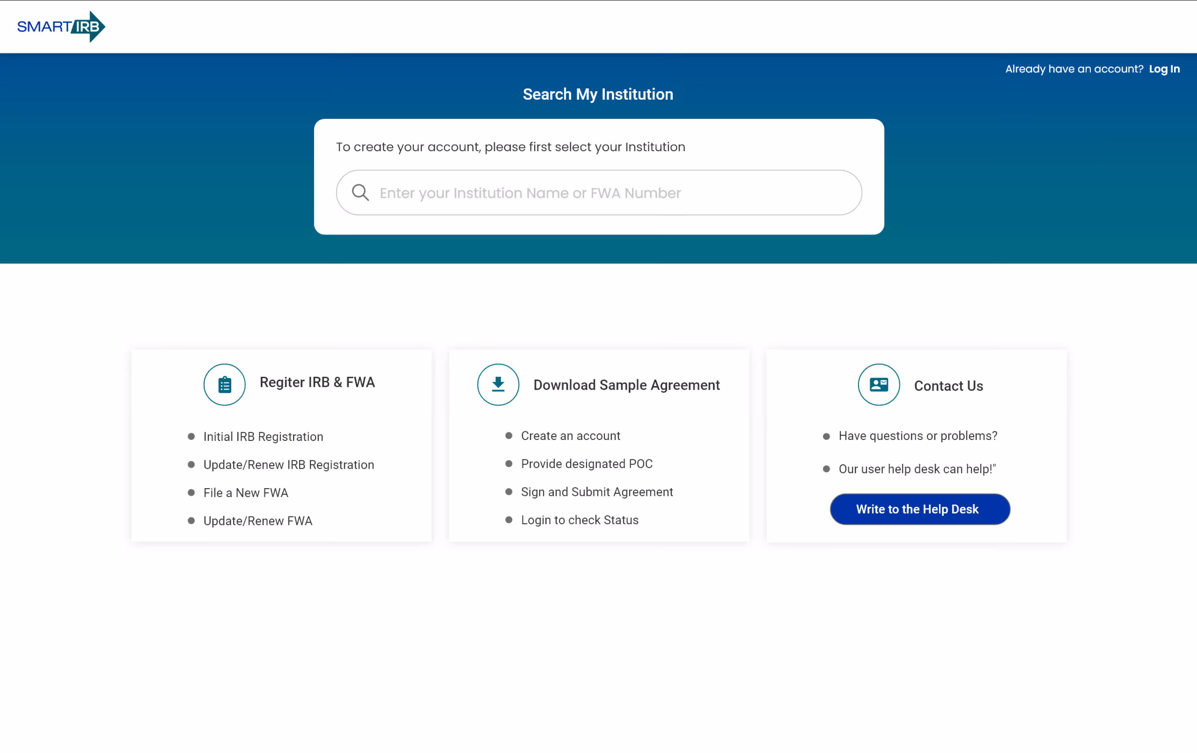1197x753 pixels.
Task: Click the clipboard Register IRB icon
Action: coord(224,385)
